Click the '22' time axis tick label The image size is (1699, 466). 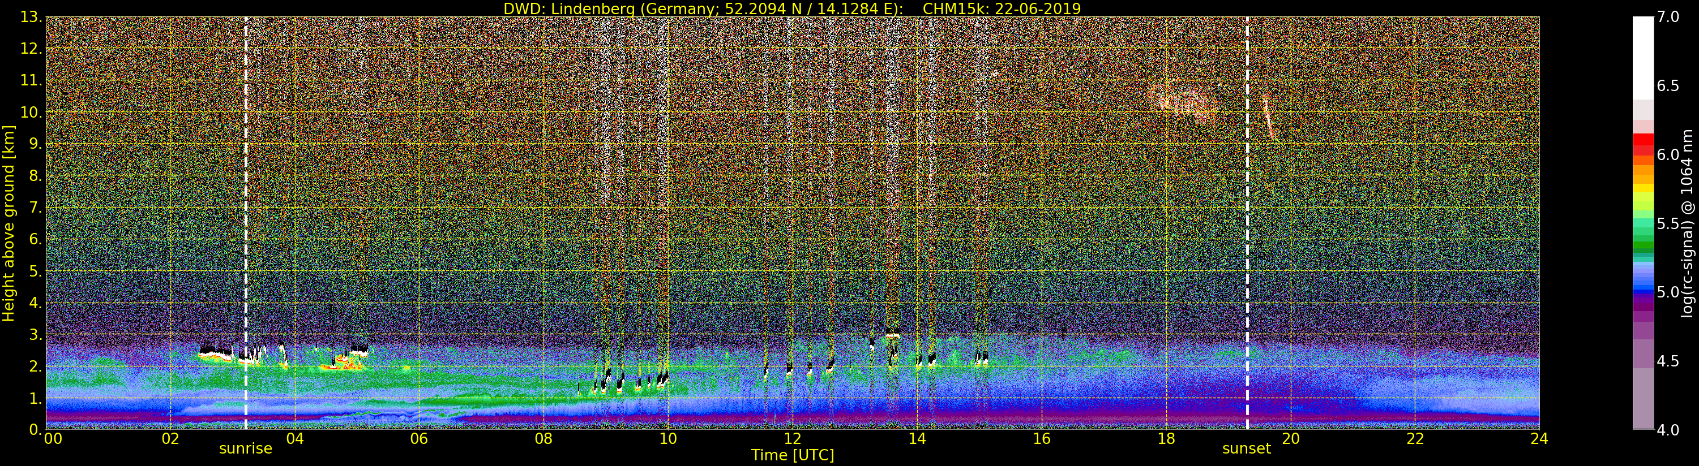click(x=1415, y=439)
